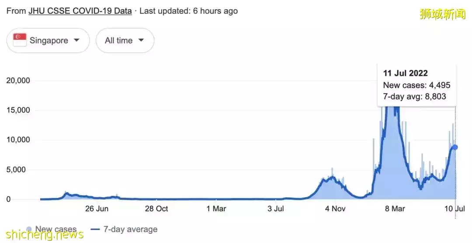Click the 20,000 y-axis label
The image size is (472, 243).
click(x=18, y=80)
